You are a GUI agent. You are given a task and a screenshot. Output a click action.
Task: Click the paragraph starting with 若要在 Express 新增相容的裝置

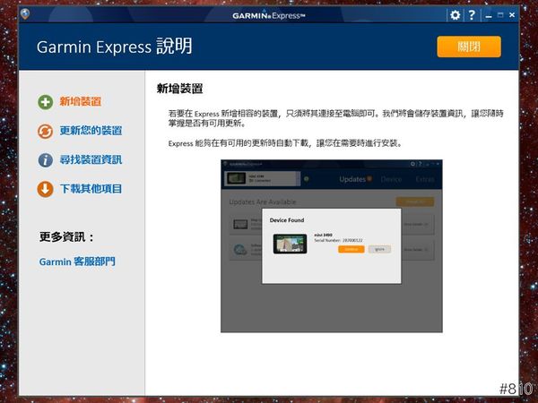pyautogui.click(x=336, y=118)
